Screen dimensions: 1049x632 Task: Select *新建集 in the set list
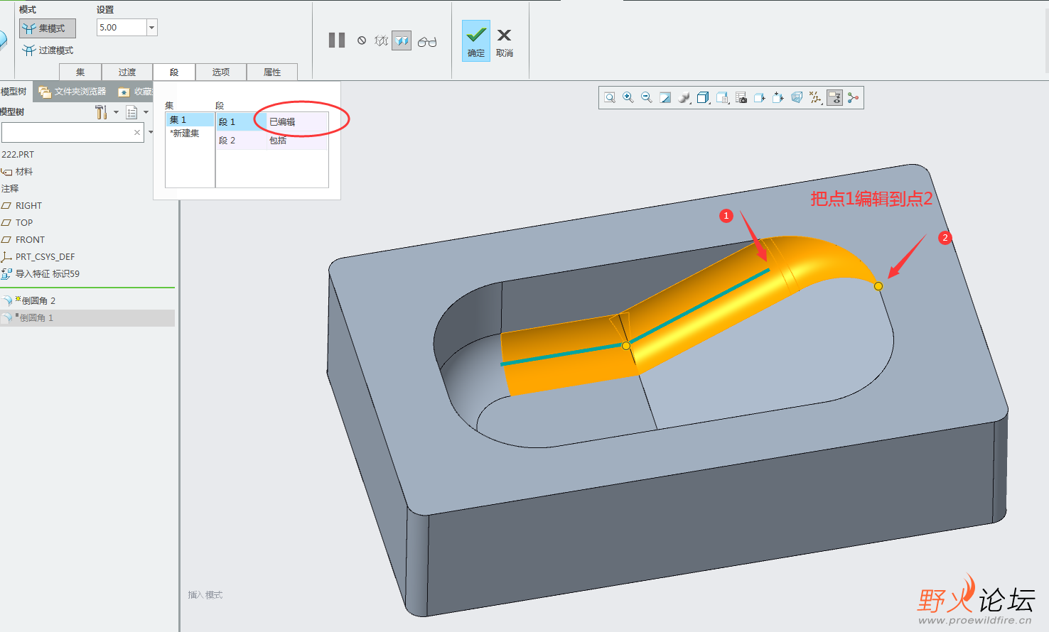point(190,134)
